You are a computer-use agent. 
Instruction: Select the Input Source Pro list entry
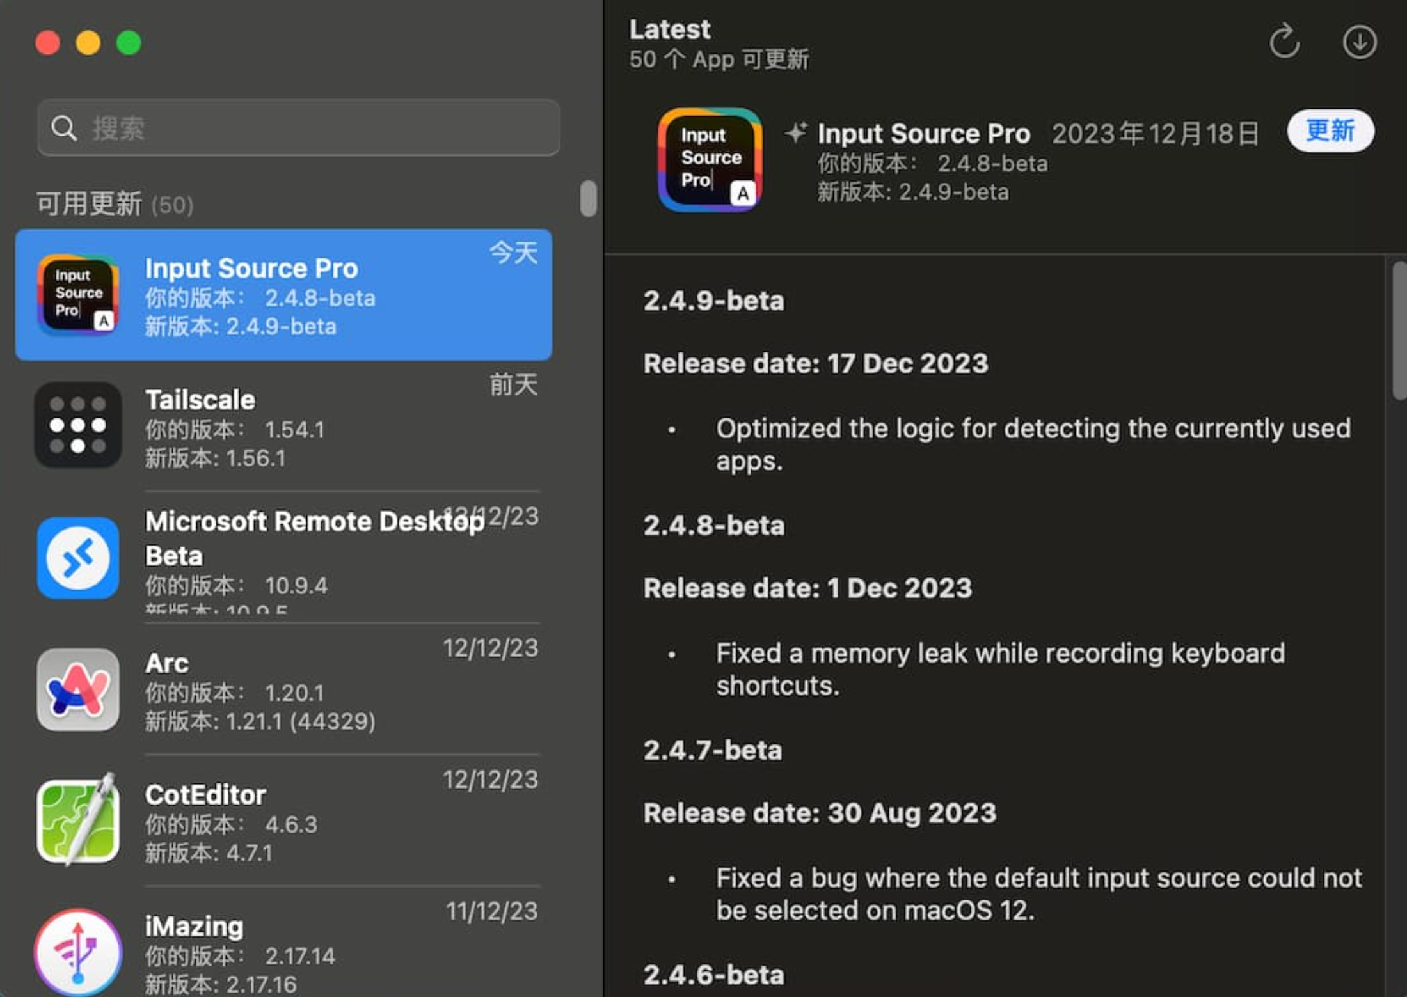tap(283, 295)
